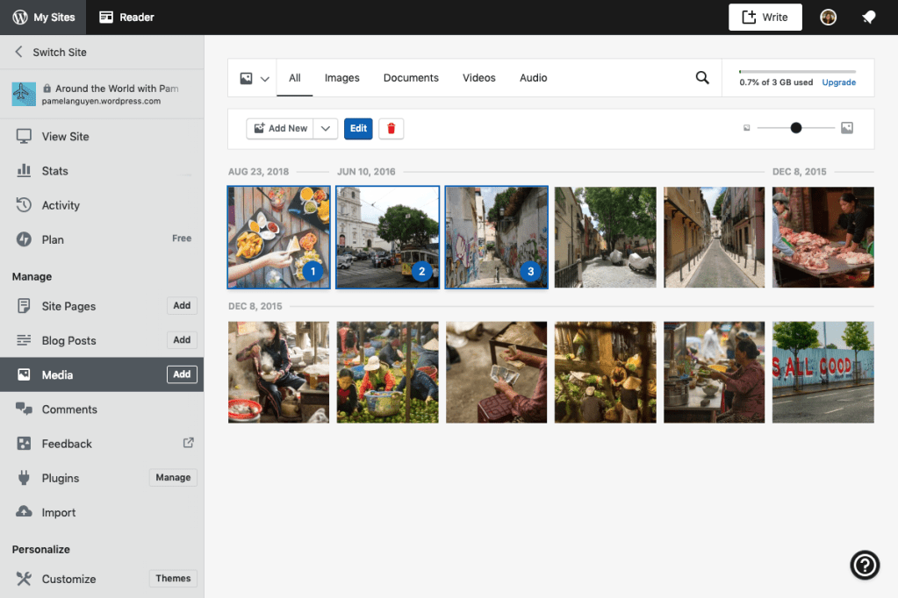
Task: Click the large thumbnail size icon
Action: point(847,128)
